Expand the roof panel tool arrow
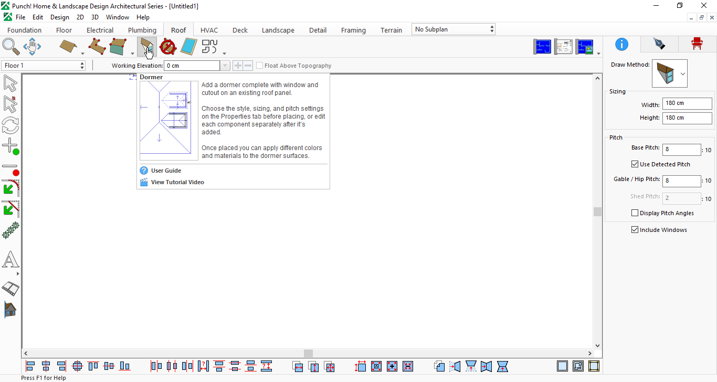Viewport: 717px width, 382px height. coord(82,54)
